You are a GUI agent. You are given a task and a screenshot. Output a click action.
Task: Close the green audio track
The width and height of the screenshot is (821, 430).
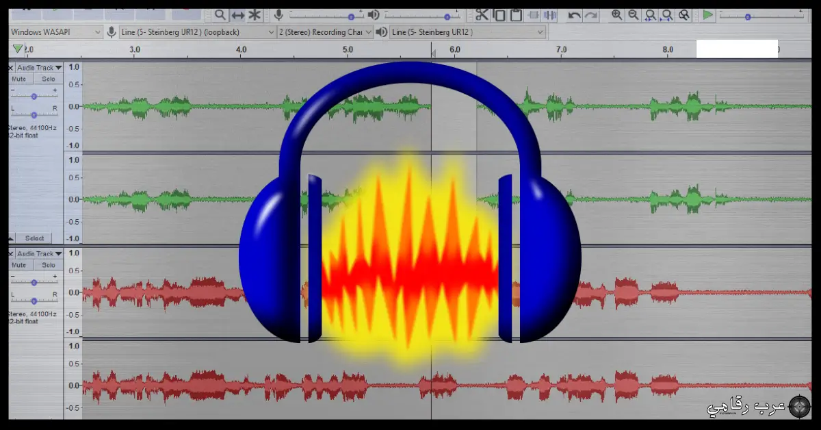[11, 68]
